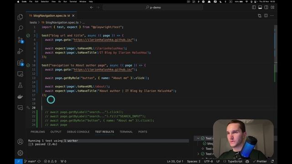
Task: Click the Copilot icon in status bar
Action: pyautogui.click(x=247, y=161)
